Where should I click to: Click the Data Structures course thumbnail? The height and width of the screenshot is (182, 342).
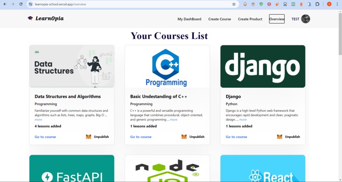coord(72,66)
